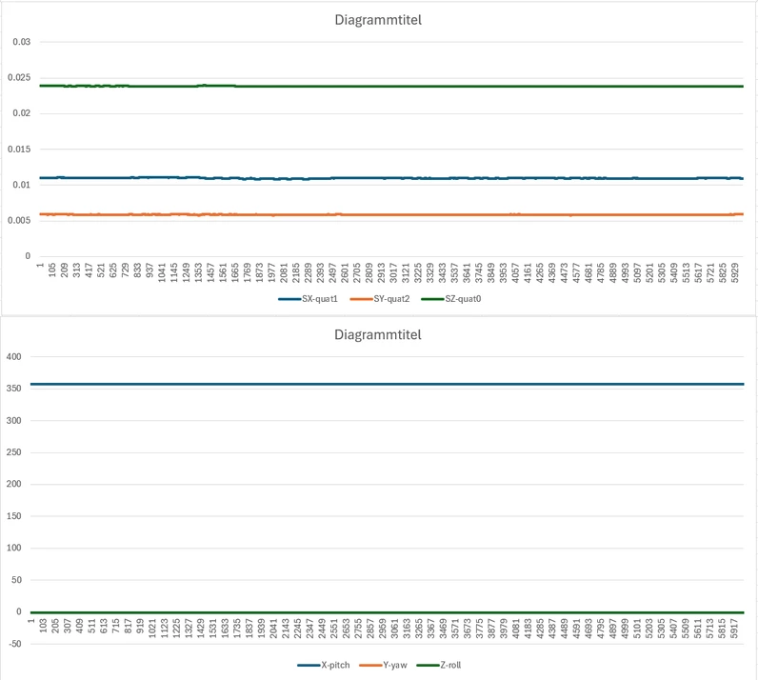Select the blue SX-quat1 data line
This screenshot has height=680, width=758.
click(x=391, y=178)
